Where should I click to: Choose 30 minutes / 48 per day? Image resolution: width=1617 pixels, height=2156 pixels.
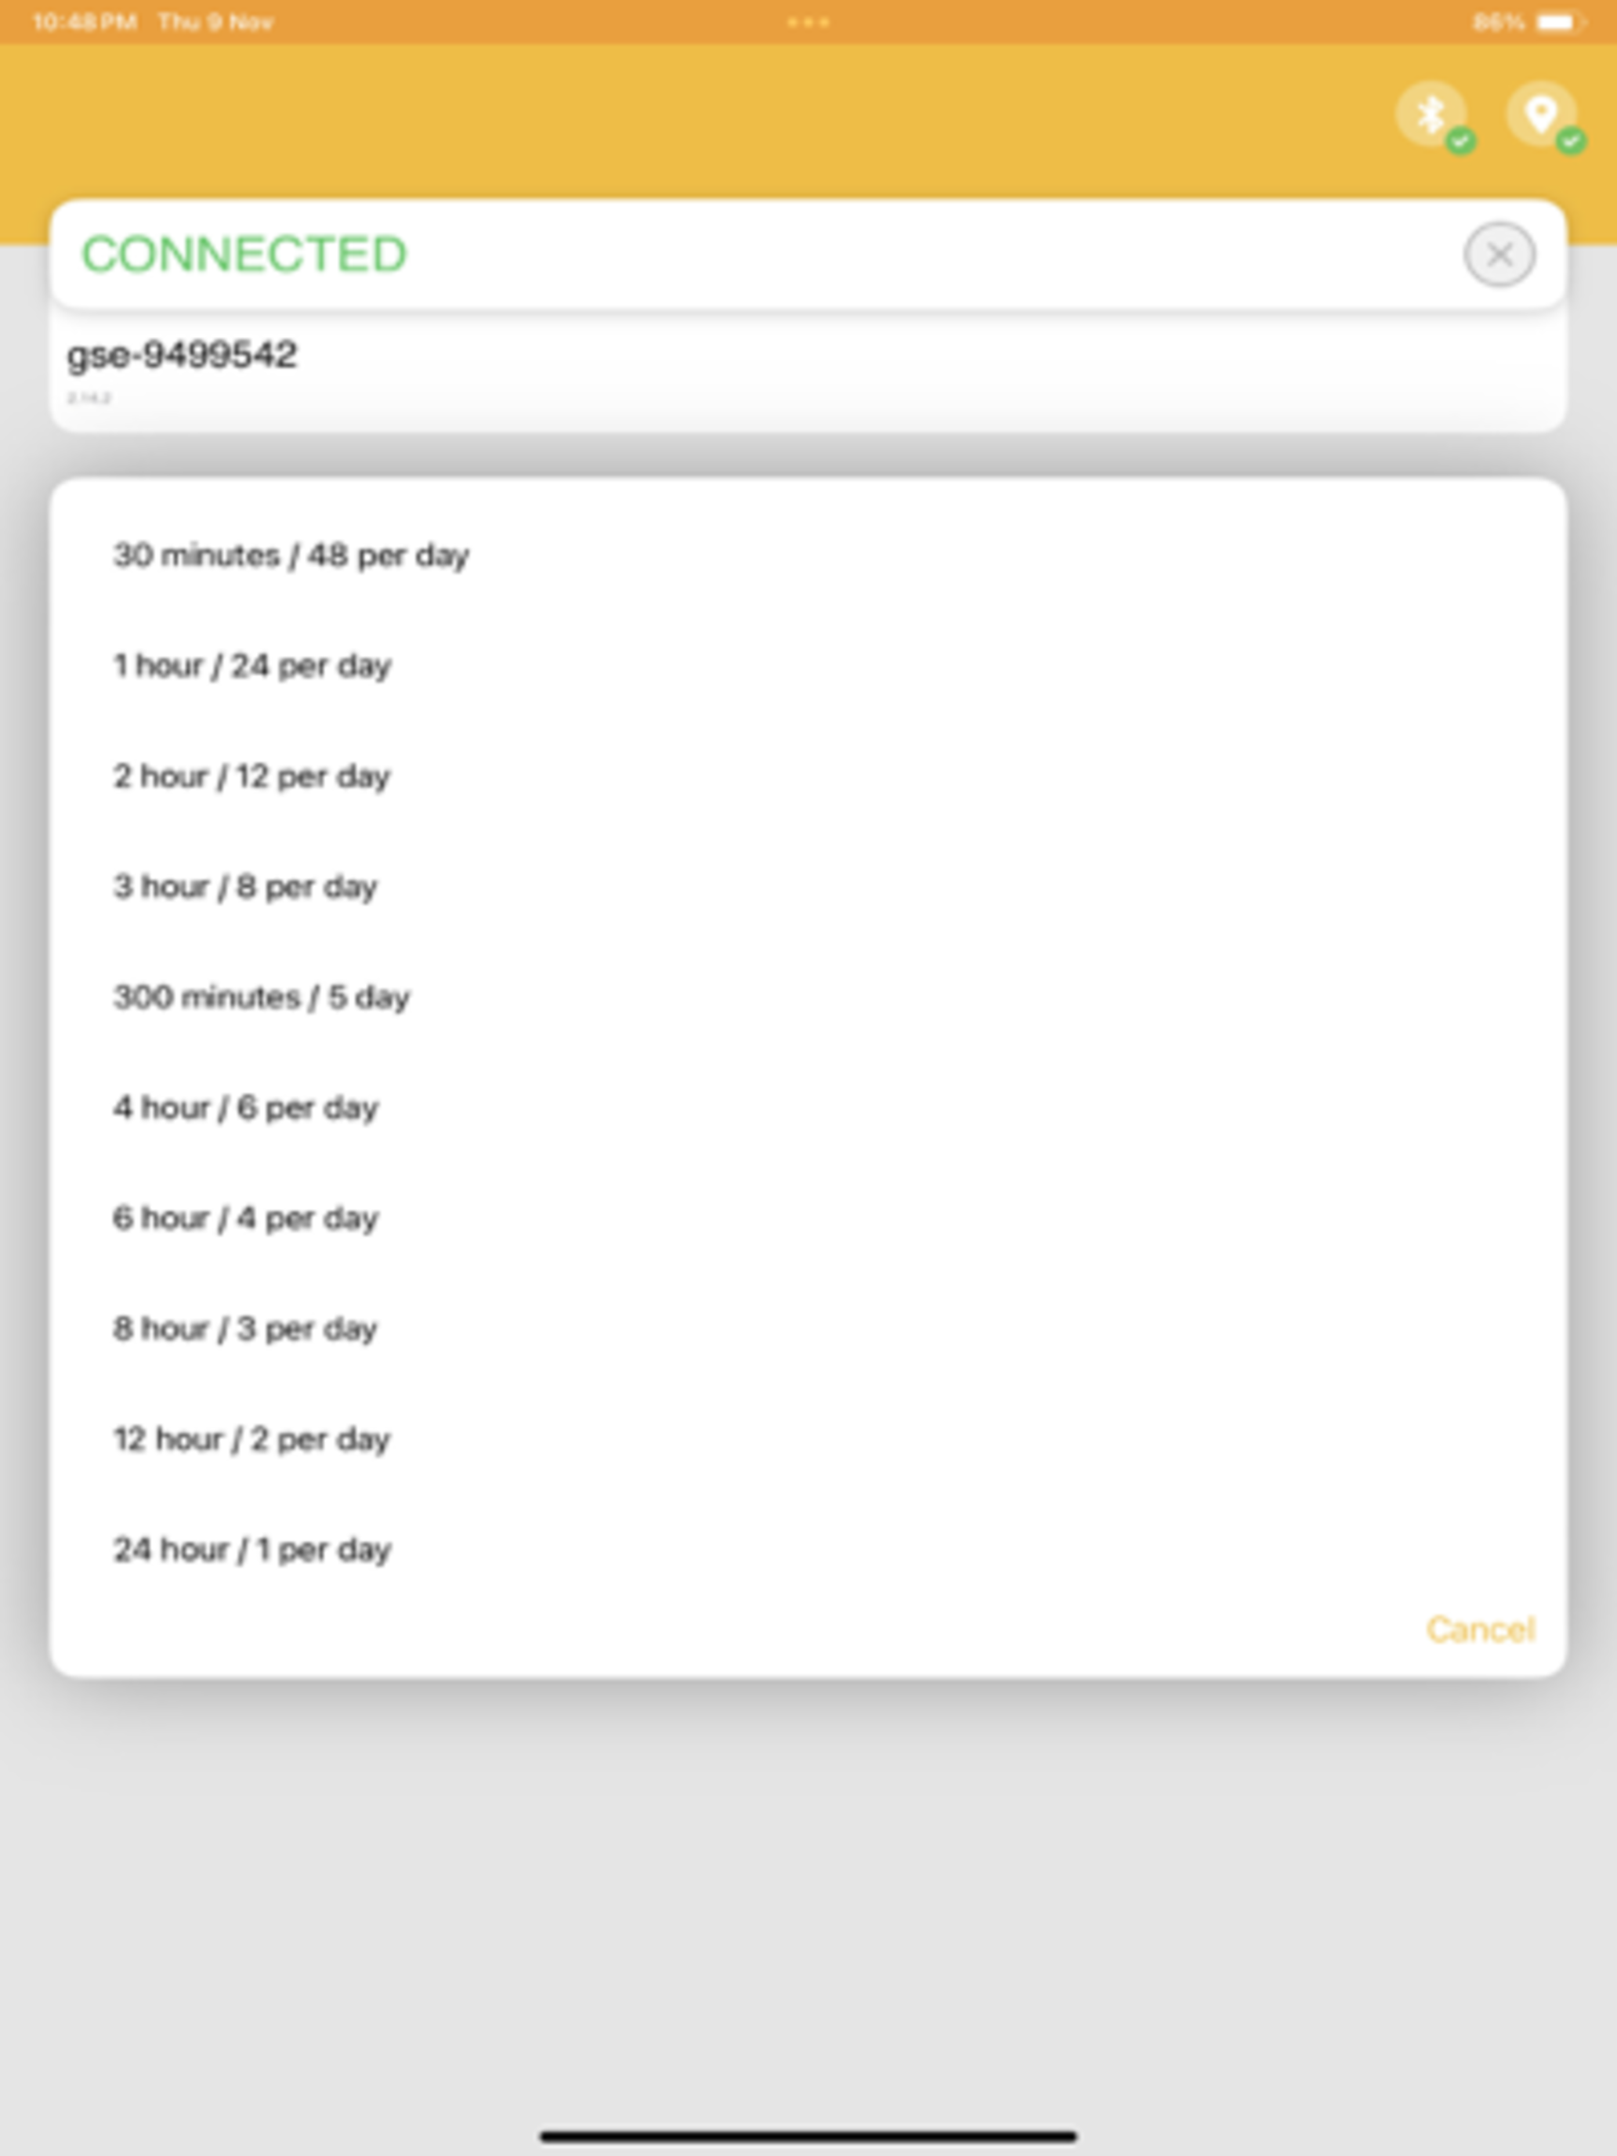click(808, 555)
